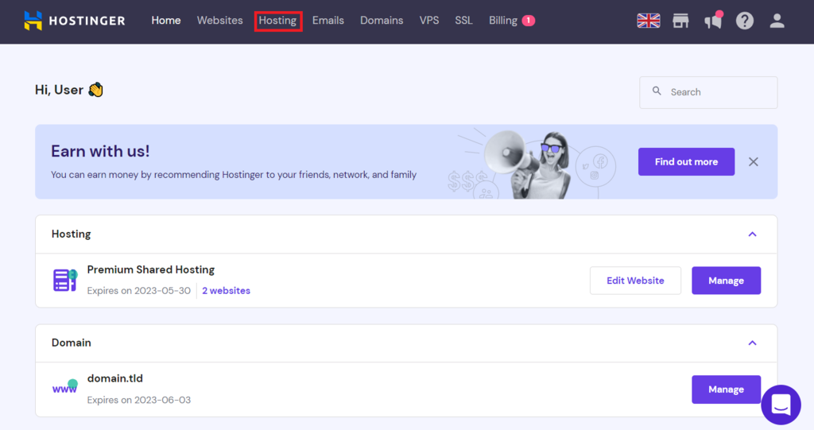
Task: Open announcements megaphone icon
Action: coord(712,21)
